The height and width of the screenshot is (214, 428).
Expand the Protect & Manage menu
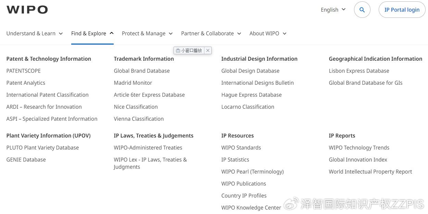pyautogui.click(x=147, y=33)
